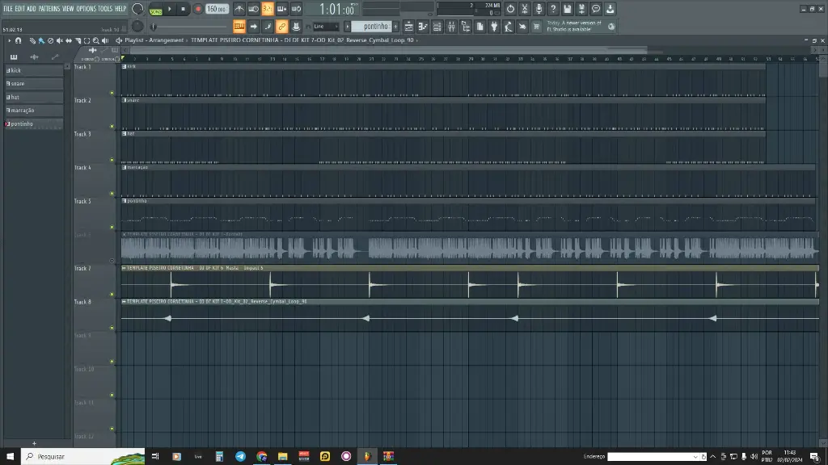The width and height of the screenshot is (828, 465).
Task: Toggle the overdub/blend recording icon
Action: click(x=282, y=9)
